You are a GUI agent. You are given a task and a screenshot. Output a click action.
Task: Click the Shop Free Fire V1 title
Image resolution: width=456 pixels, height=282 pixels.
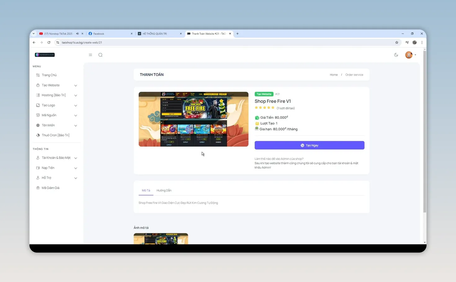click(x=273, y=101)
